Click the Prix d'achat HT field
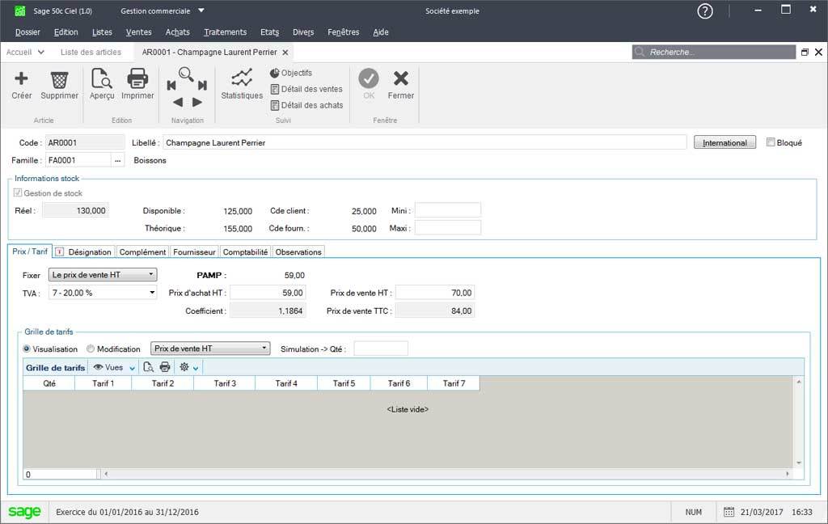This screenshot has height=524, width=828. coord(268,293)
